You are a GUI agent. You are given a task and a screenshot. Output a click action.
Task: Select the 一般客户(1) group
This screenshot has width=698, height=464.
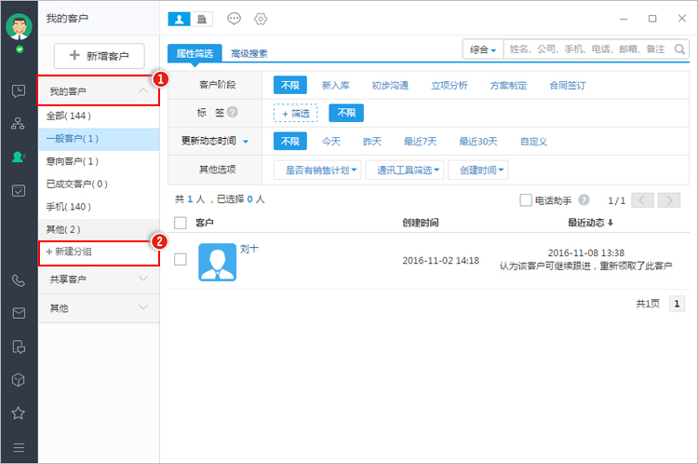99,139
